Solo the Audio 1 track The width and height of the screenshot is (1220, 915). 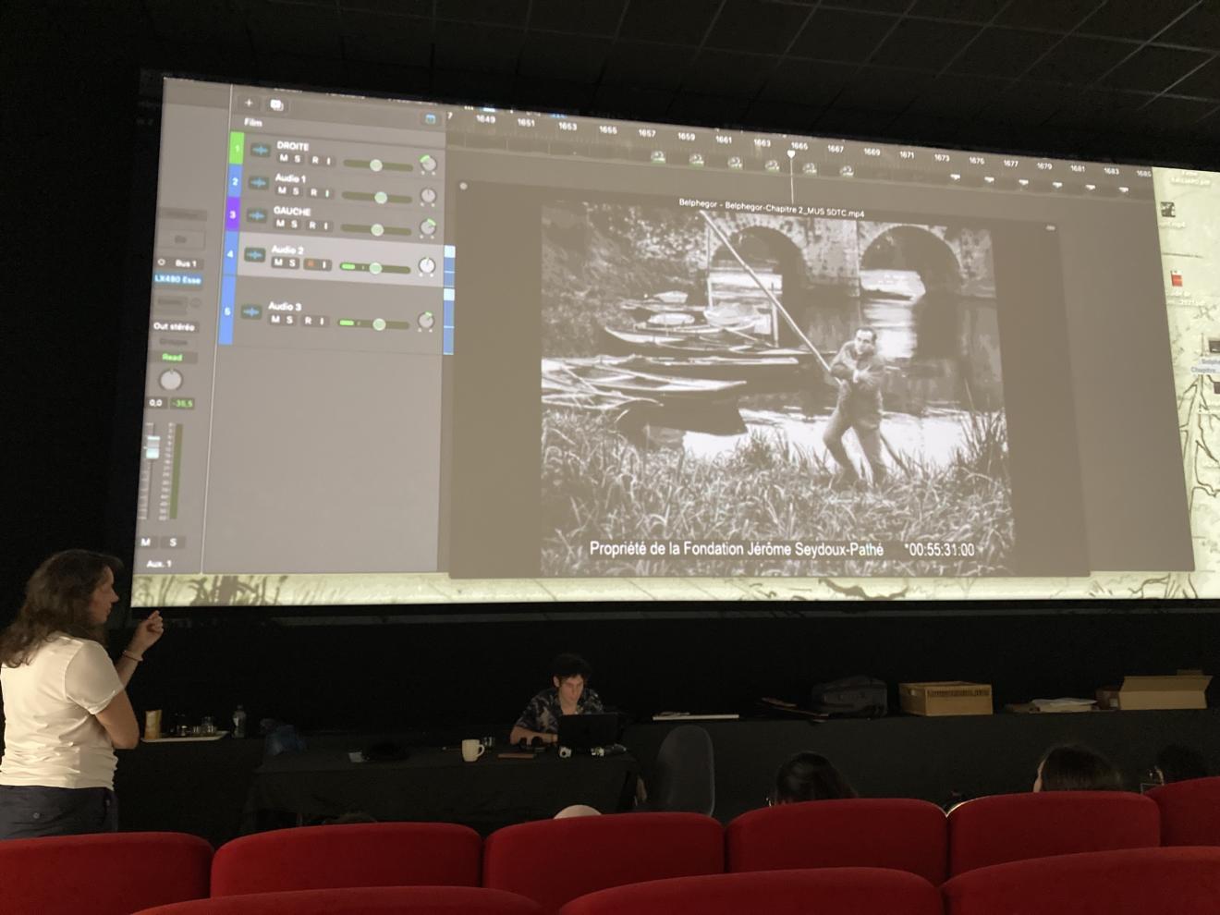pyautogui.click(x=296, y=192)
